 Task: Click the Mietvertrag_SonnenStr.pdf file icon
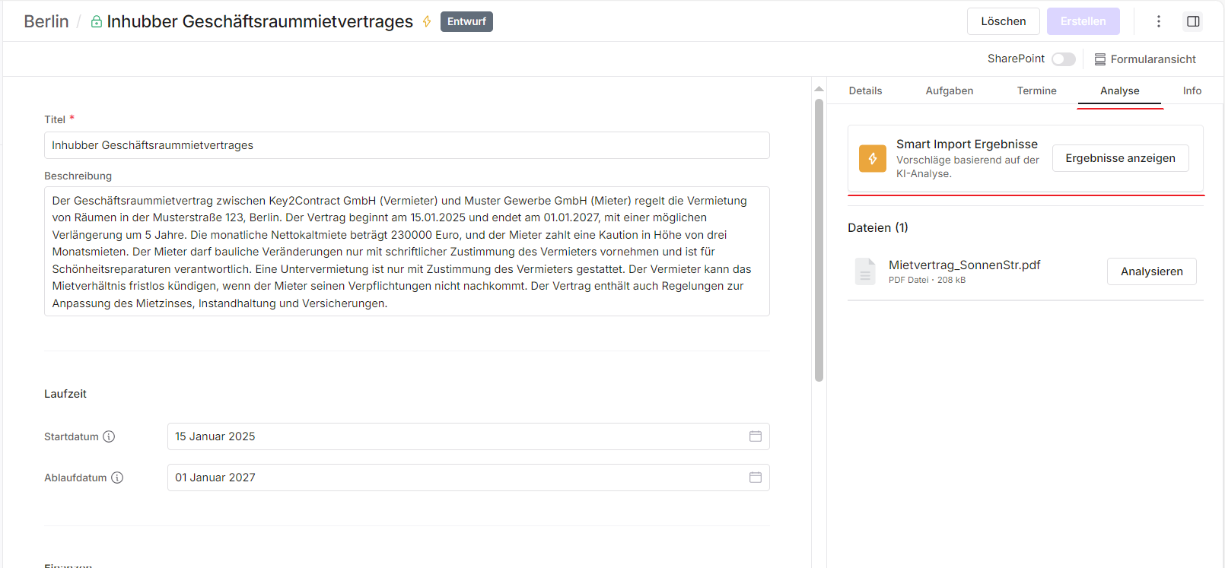pyautogui.click(x=865, y=271)
